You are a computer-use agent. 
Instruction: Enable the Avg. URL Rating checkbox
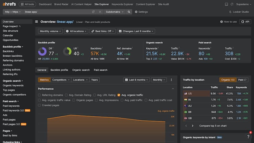pos(94,95)
